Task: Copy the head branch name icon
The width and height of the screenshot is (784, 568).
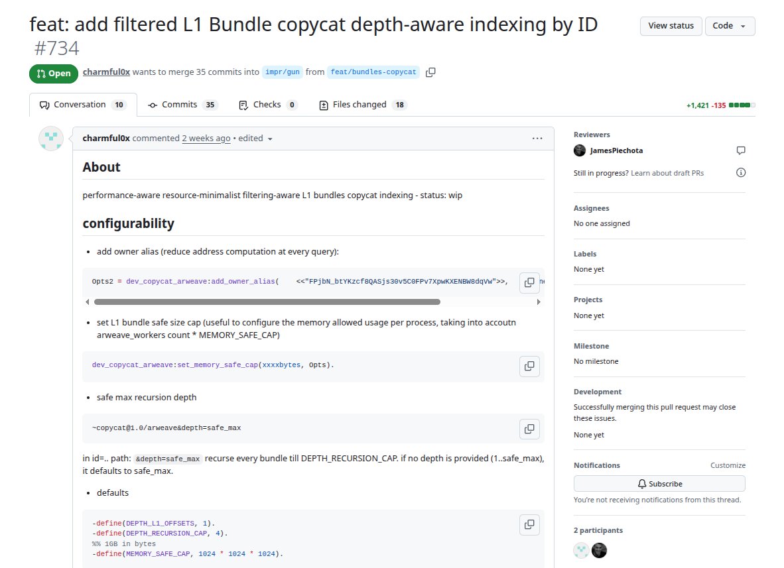Action: 430,72
